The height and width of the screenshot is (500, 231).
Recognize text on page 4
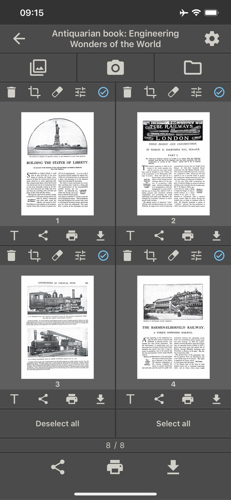[x=130, y=399]
